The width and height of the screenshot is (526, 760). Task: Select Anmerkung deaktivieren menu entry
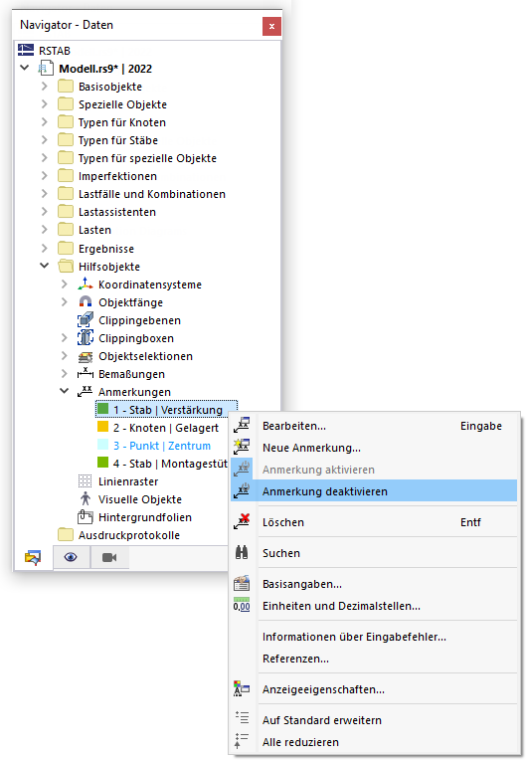coord(374,491)
